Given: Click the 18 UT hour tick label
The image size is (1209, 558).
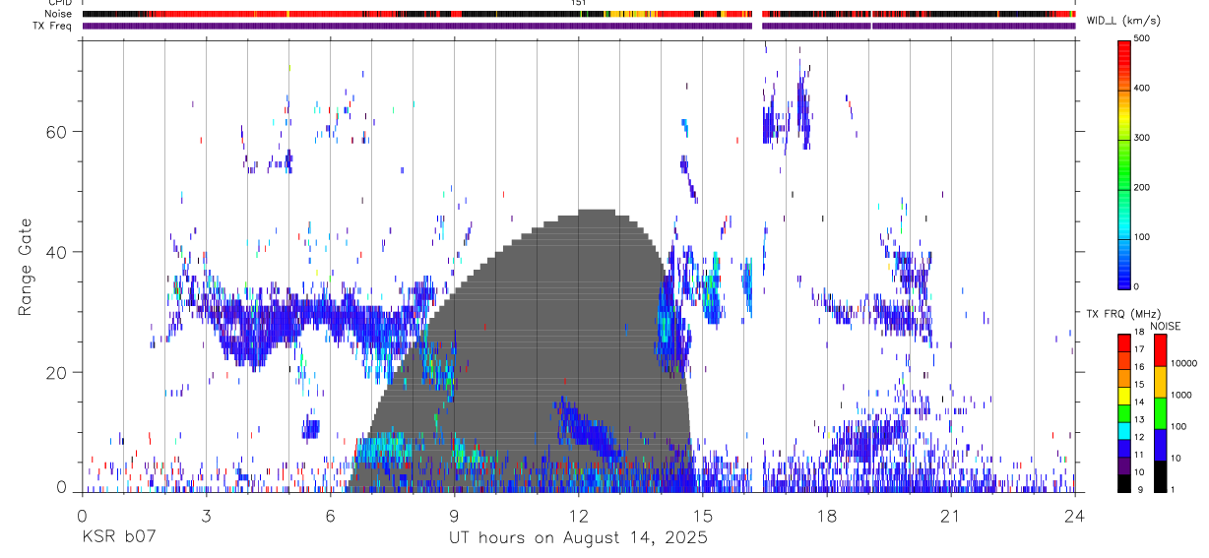Looking at the screenshot, I should pos(827,516).
